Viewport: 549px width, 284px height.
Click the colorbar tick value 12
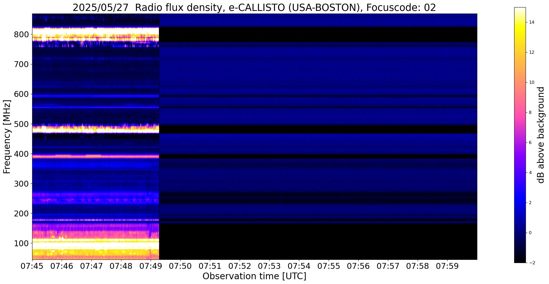[532, 52]
